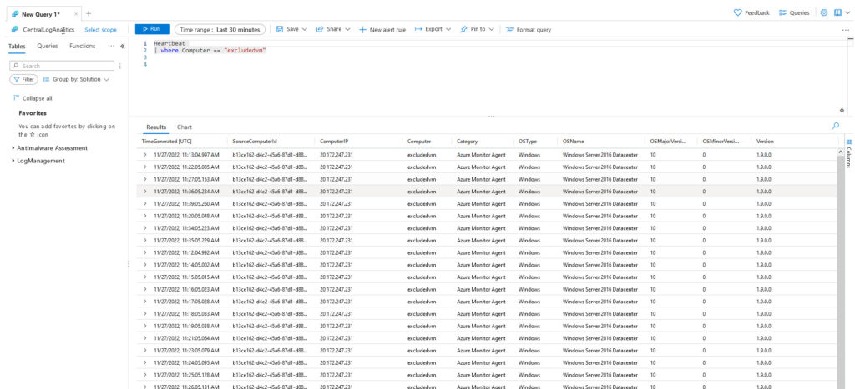This screenshot has width=855, height=389.
Task: Sort by SourceComputerId column header
Action: tap(255, 142)
